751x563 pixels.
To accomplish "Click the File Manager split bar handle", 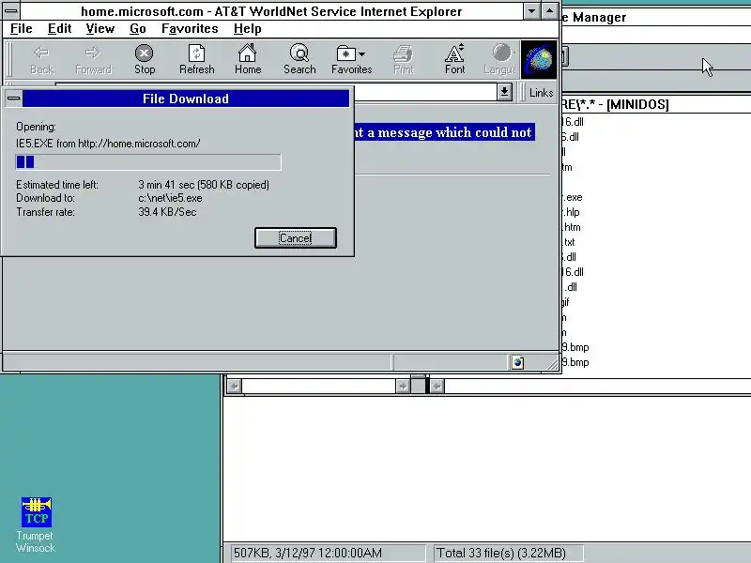I will [420, 385].
